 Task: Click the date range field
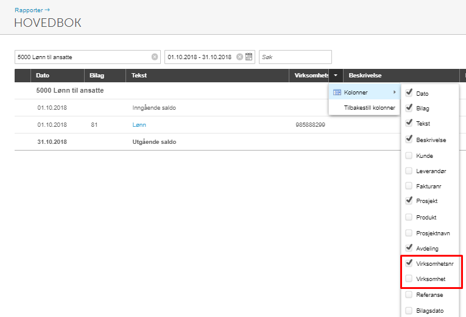pos(210,57)
